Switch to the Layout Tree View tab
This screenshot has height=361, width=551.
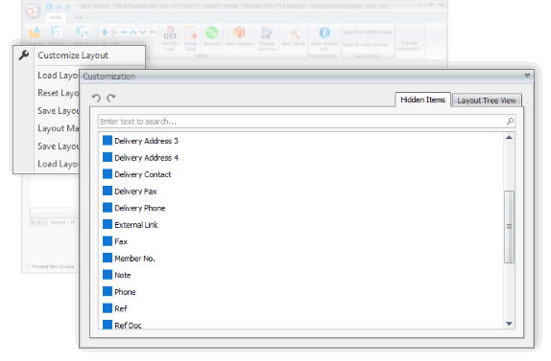[487, 101]
